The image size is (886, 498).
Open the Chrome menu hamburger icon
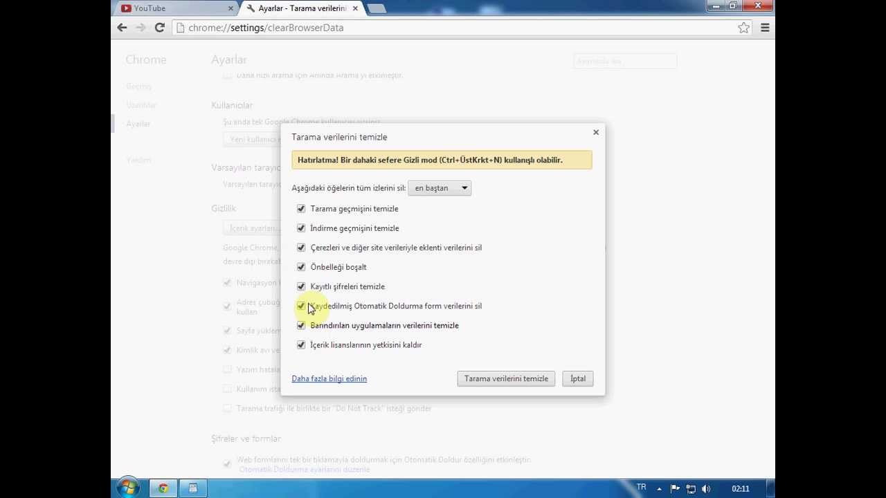[x=765, y=28]
